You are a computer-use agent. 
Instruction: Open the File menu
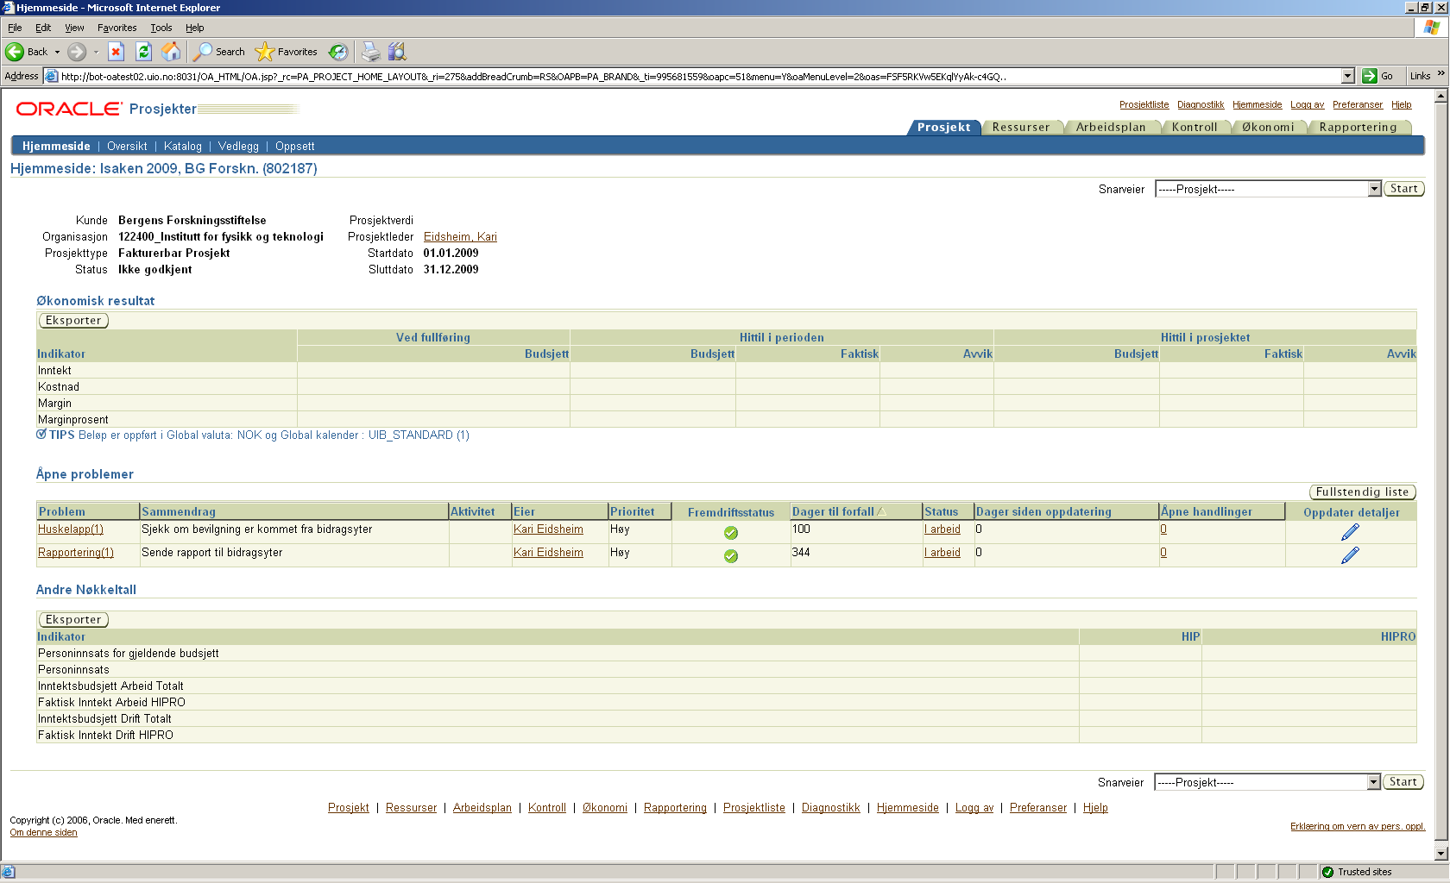(x=15, y=28)
